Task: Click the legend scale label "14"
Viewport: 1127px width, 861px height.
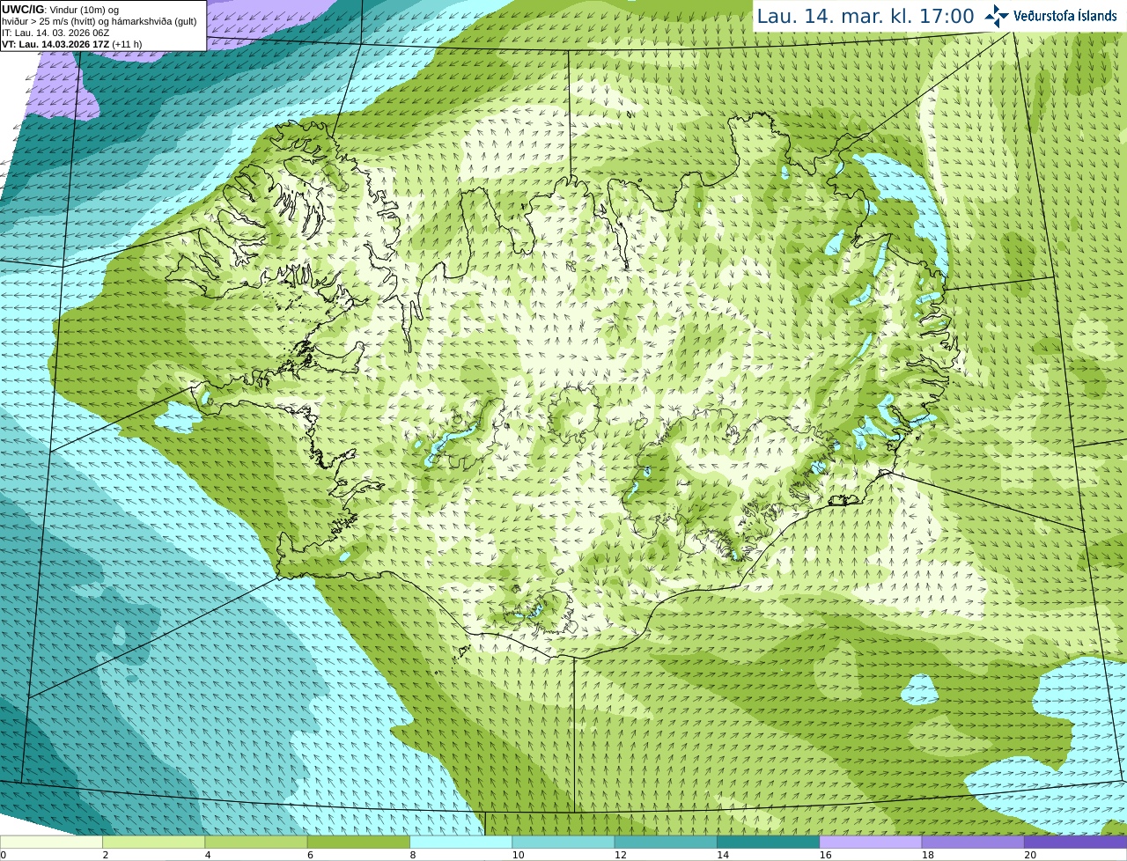Action: (x=723, y=855)
